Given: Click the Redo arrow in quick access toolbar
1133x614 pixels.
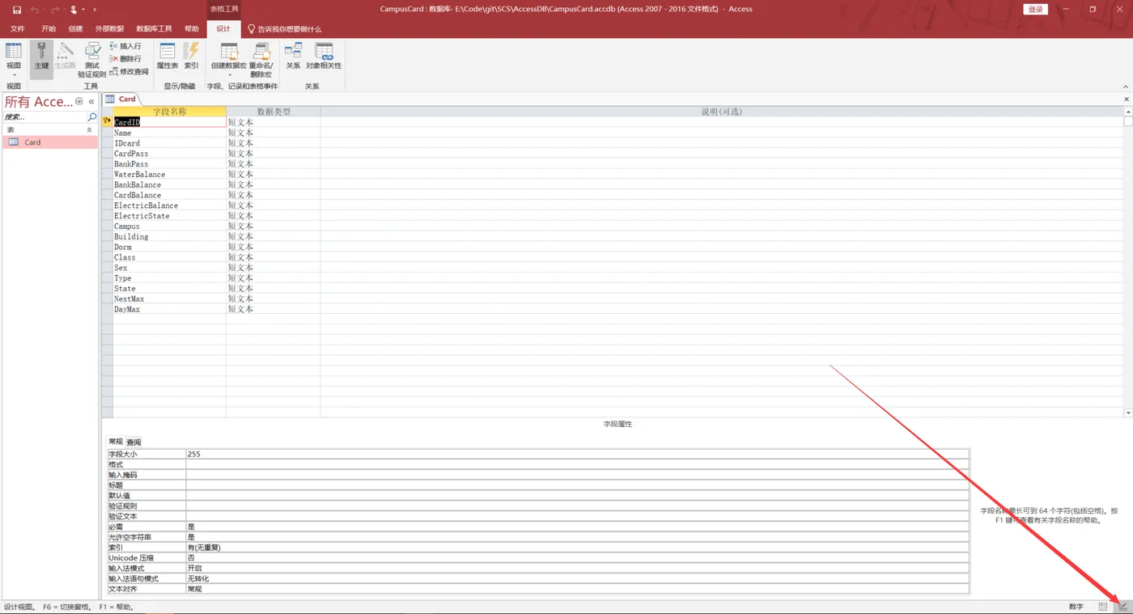Looking at the screenshot, I should pos(54,10).
